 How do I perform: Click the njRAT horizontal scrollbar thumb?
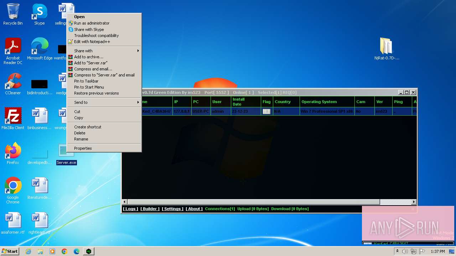pos(254,202)
